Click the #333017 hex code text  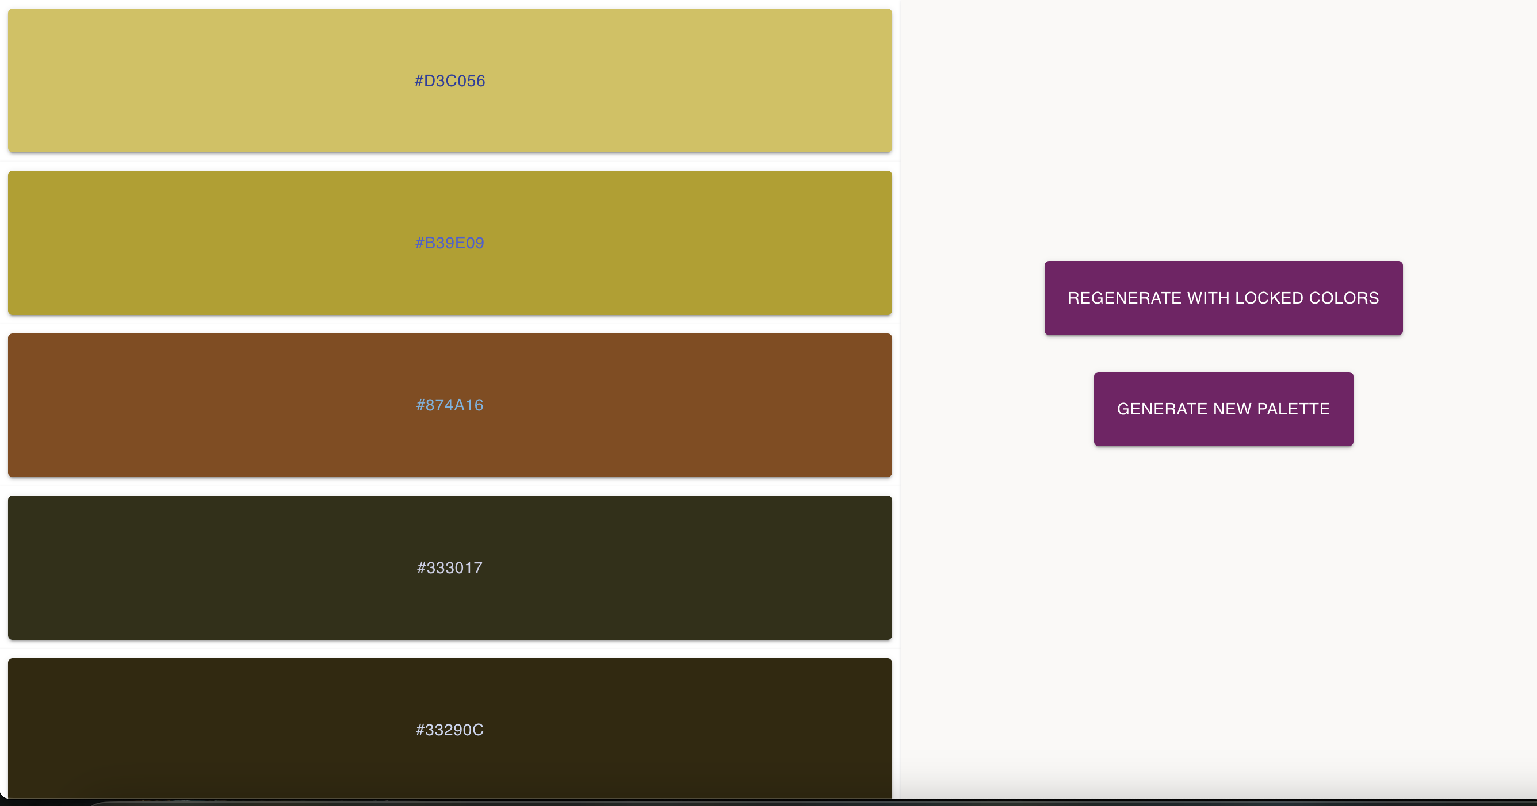449,567
